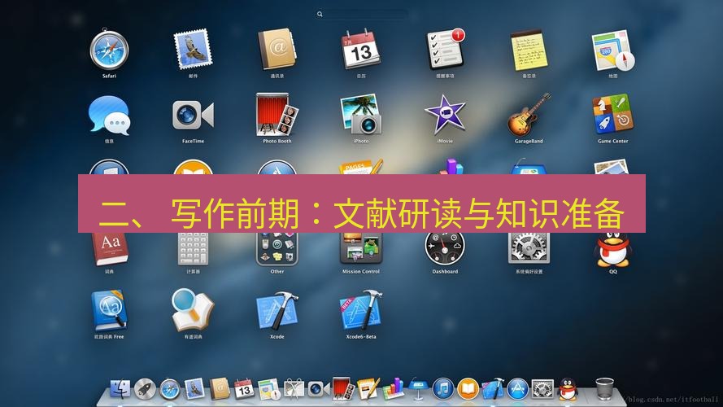Open 词典 Dictionary app

click(x=109, y=249)
